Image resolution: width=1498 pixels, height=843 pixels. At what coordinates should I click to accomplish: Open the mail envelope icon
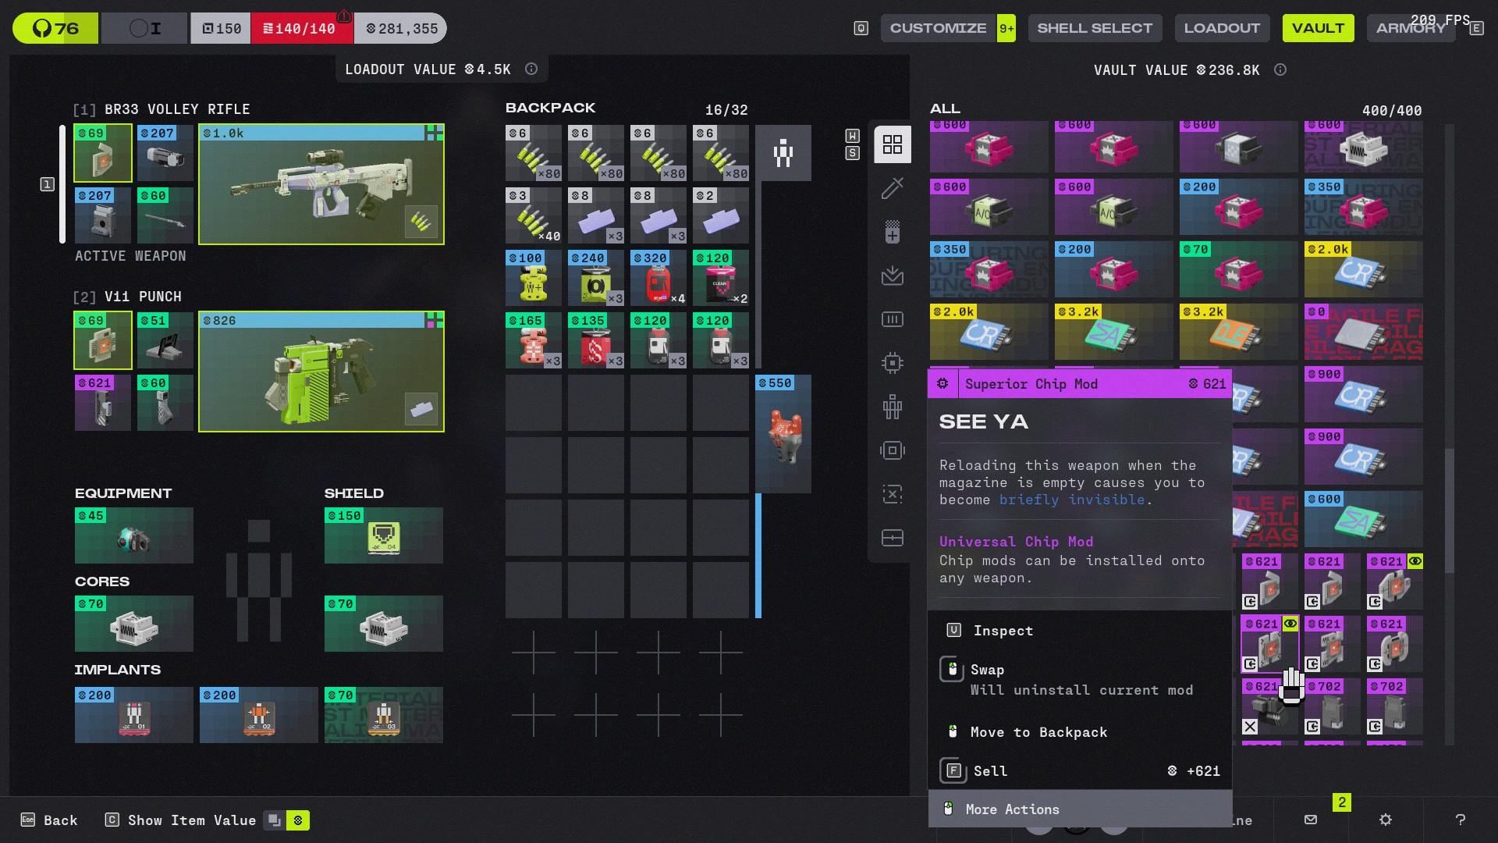[1311, 820]
